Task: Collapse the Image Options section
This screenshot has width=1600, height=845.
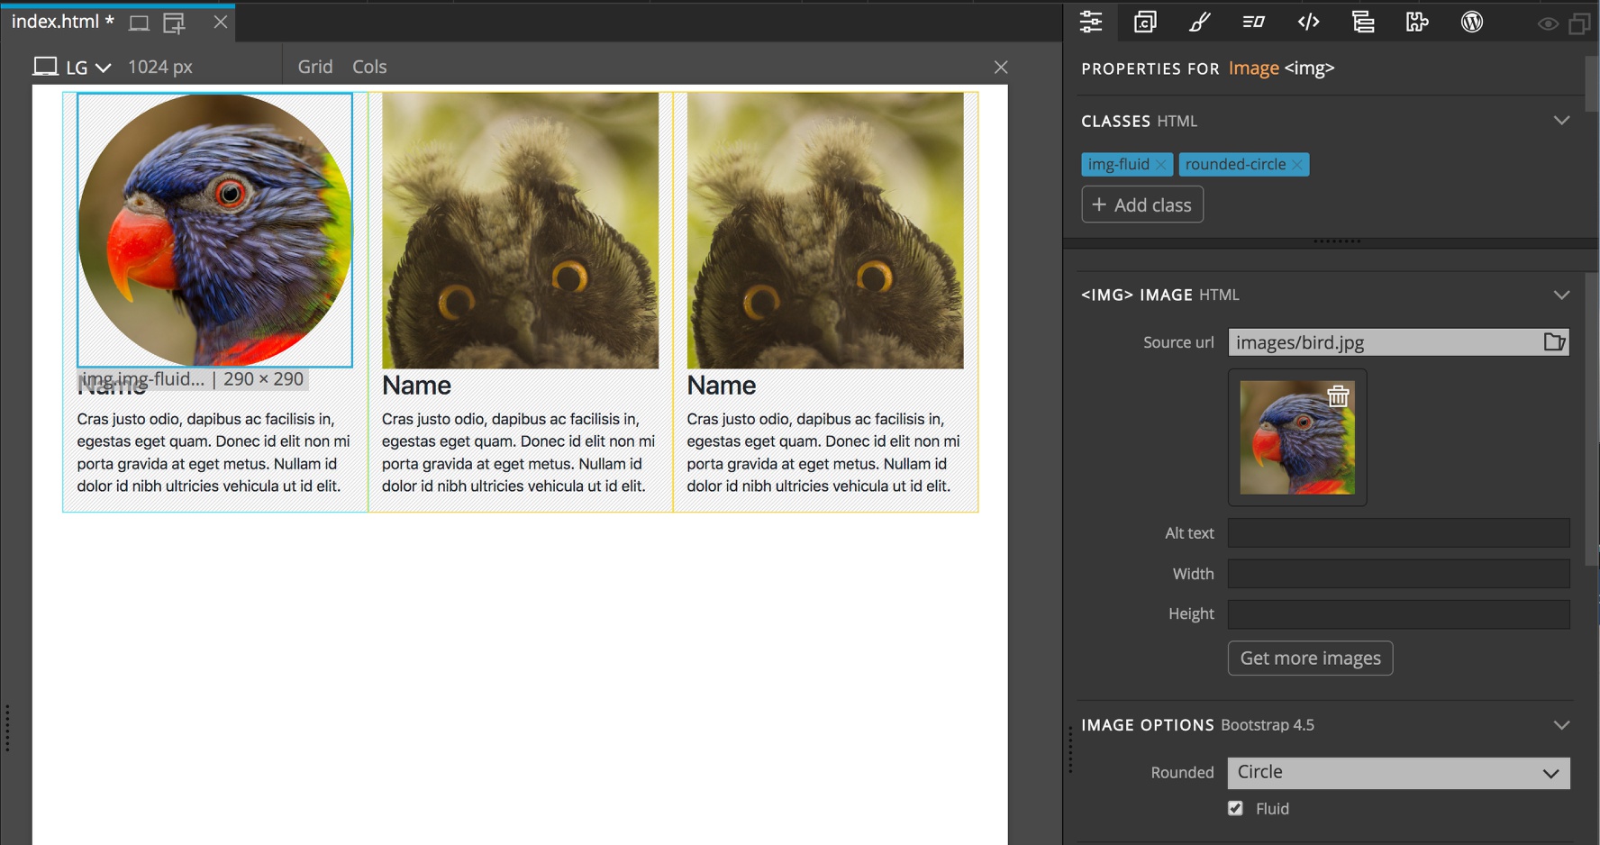Action: pyautogui.click(x=1561, y=725)
